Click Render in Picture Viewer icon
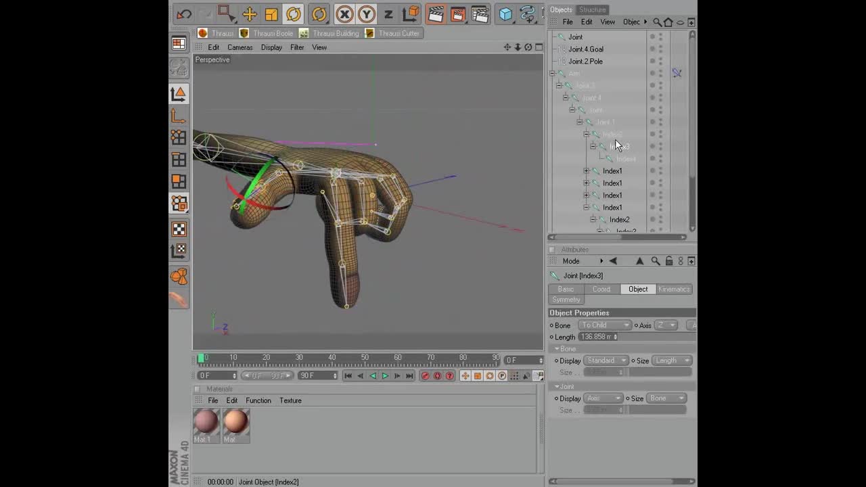866x487 pixels. pyautogui.click(x=458, y=14)
